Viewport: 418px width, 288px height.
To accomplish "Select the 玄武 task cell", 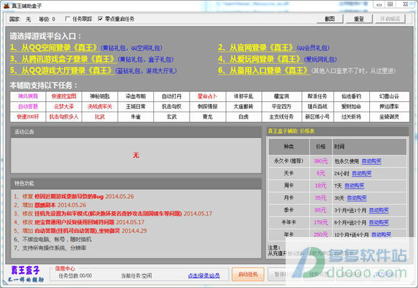I will click(x=171, y=117).
